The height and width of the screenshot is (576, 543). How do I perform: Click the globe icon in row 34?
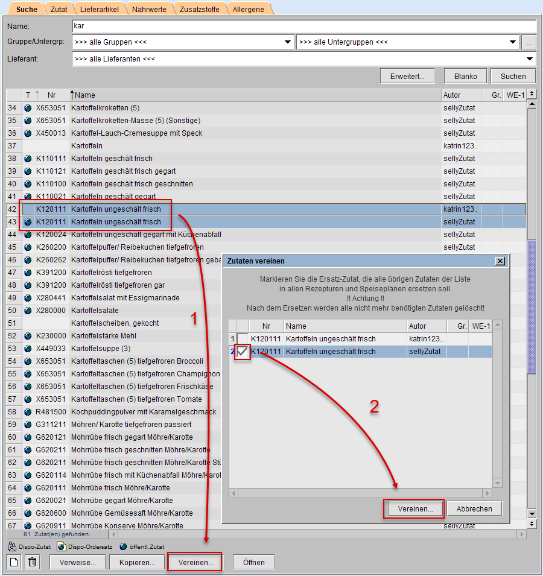point(28,108)
